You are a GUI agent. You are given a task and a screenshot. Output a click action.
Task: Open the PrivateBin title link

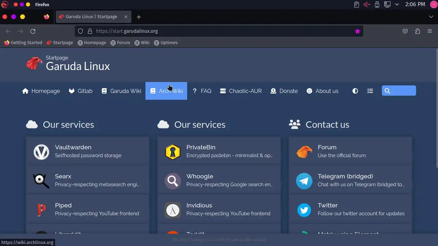point(201,147)
